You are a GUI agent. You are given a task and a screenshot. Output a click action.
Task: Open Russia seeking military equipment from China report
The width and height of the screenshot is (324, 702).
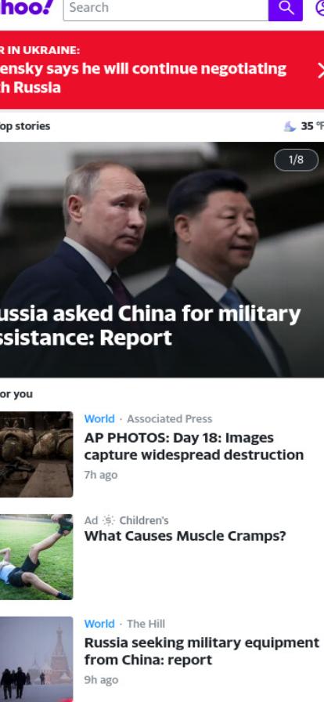coord(202,651)
